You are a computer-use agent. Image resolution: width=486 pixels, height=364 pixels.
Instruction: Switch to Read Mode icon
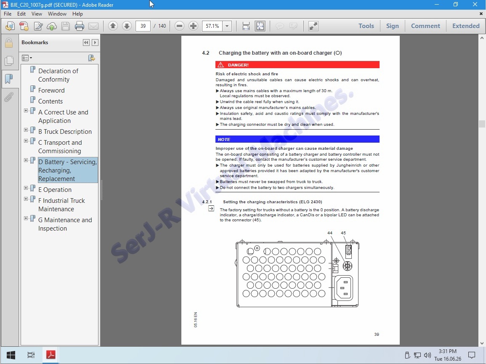(x=313, y=26)
